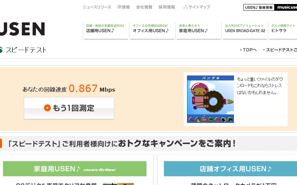
Task: Click the Mbps unit text
Action: click(x=107, y=90)
